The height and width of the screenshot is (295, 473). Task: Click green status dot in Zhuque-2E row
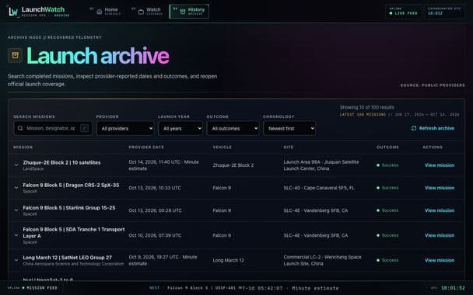[378, 165]
